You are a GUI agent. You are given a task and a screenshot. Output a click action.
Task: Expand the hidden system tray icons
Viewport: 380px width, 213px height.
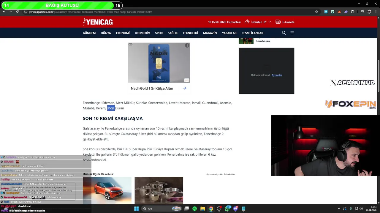[x=339, y=209]
